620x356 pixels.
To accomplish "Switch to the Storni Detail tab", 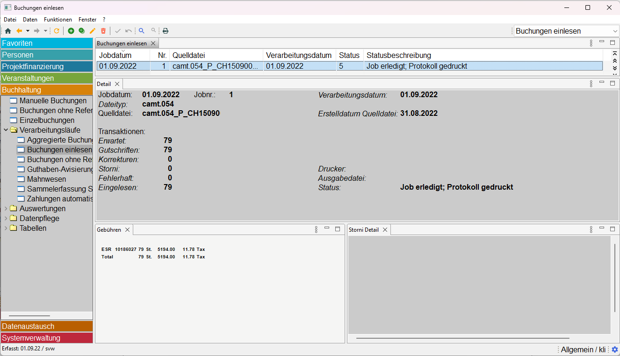I will tap(364, 229).
